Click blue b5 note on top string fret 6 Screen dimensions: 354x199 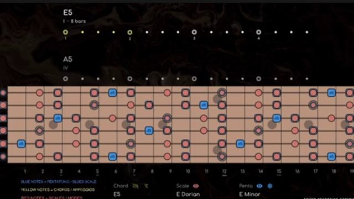(x=112, y=93)
